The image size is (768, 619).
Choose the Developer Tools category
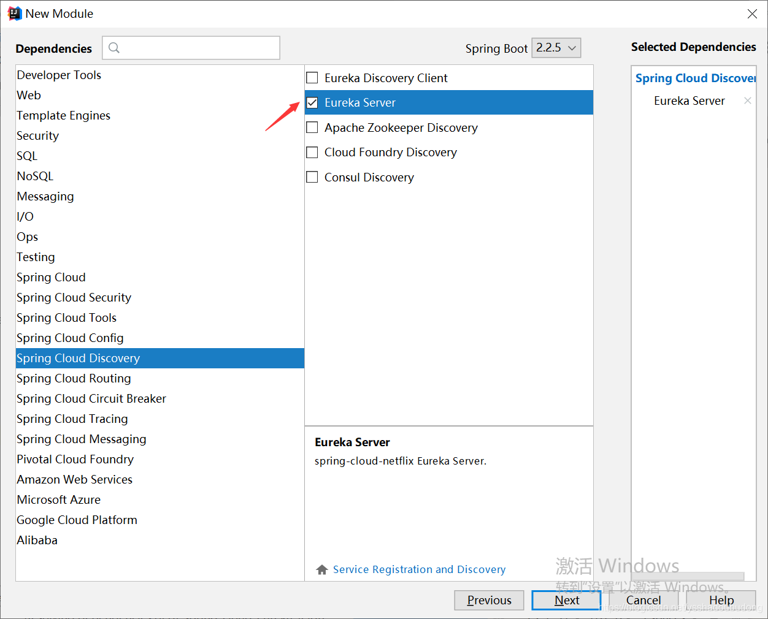point(59,75)
